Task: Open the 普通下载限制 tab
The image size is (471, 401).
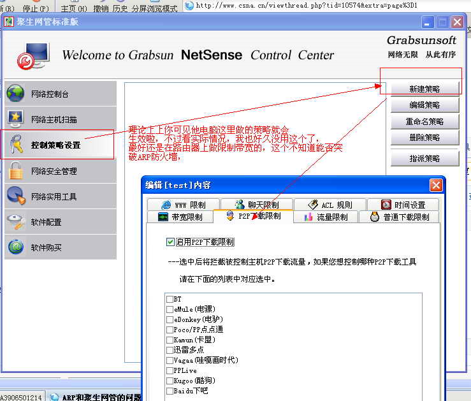Action: point(400,217)
